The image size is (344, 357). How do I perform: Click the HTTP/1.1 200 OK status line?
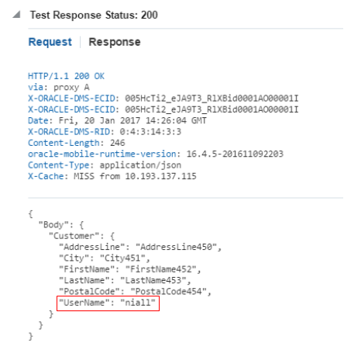66,76
